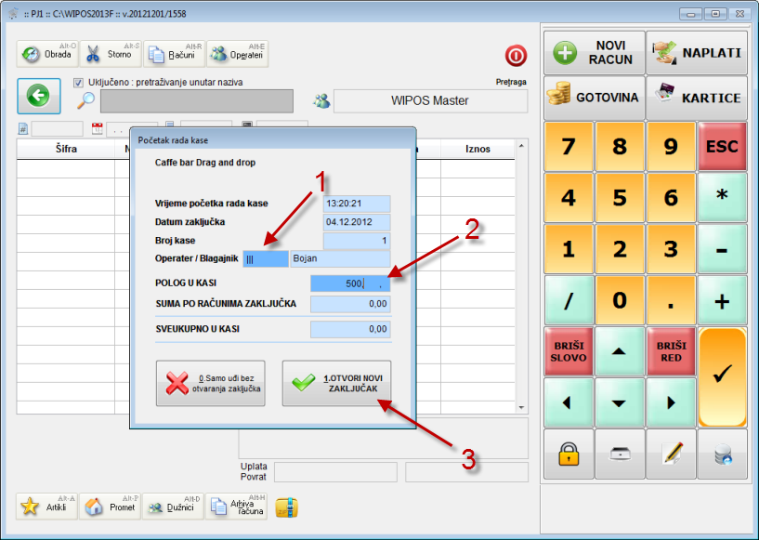Click the ZIP archive icon
This screenshot has height=540, width=759.
[288, 507]
